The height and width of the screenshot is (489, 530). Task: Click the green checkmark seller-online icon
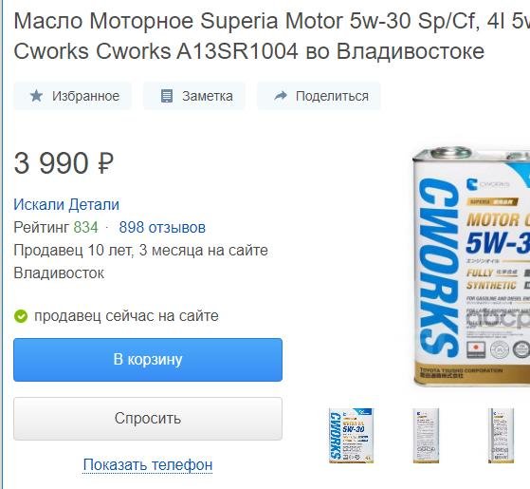tap(21, 316)
